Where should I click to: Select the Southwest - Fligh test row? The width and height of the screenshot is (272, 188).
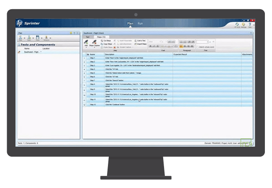point(49,52)
